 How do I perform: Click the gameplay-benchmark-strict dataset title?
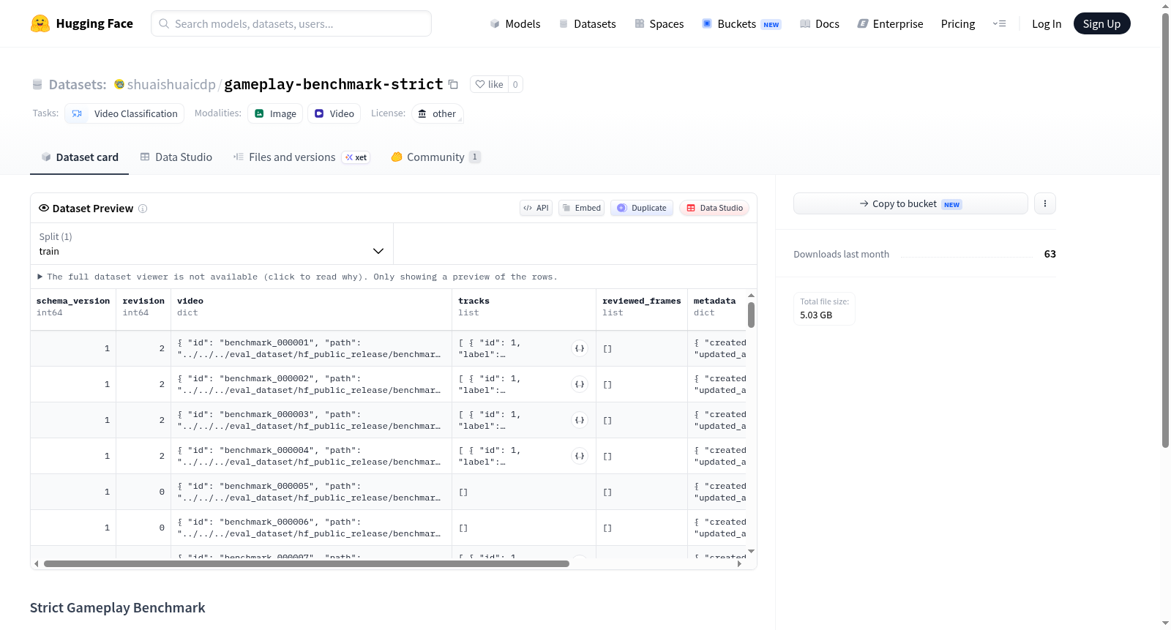[x=334, y=84]
